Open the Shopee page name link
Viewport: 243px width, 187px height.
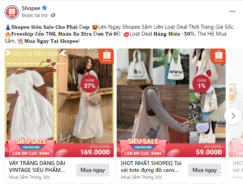click(x=31, y=8)
